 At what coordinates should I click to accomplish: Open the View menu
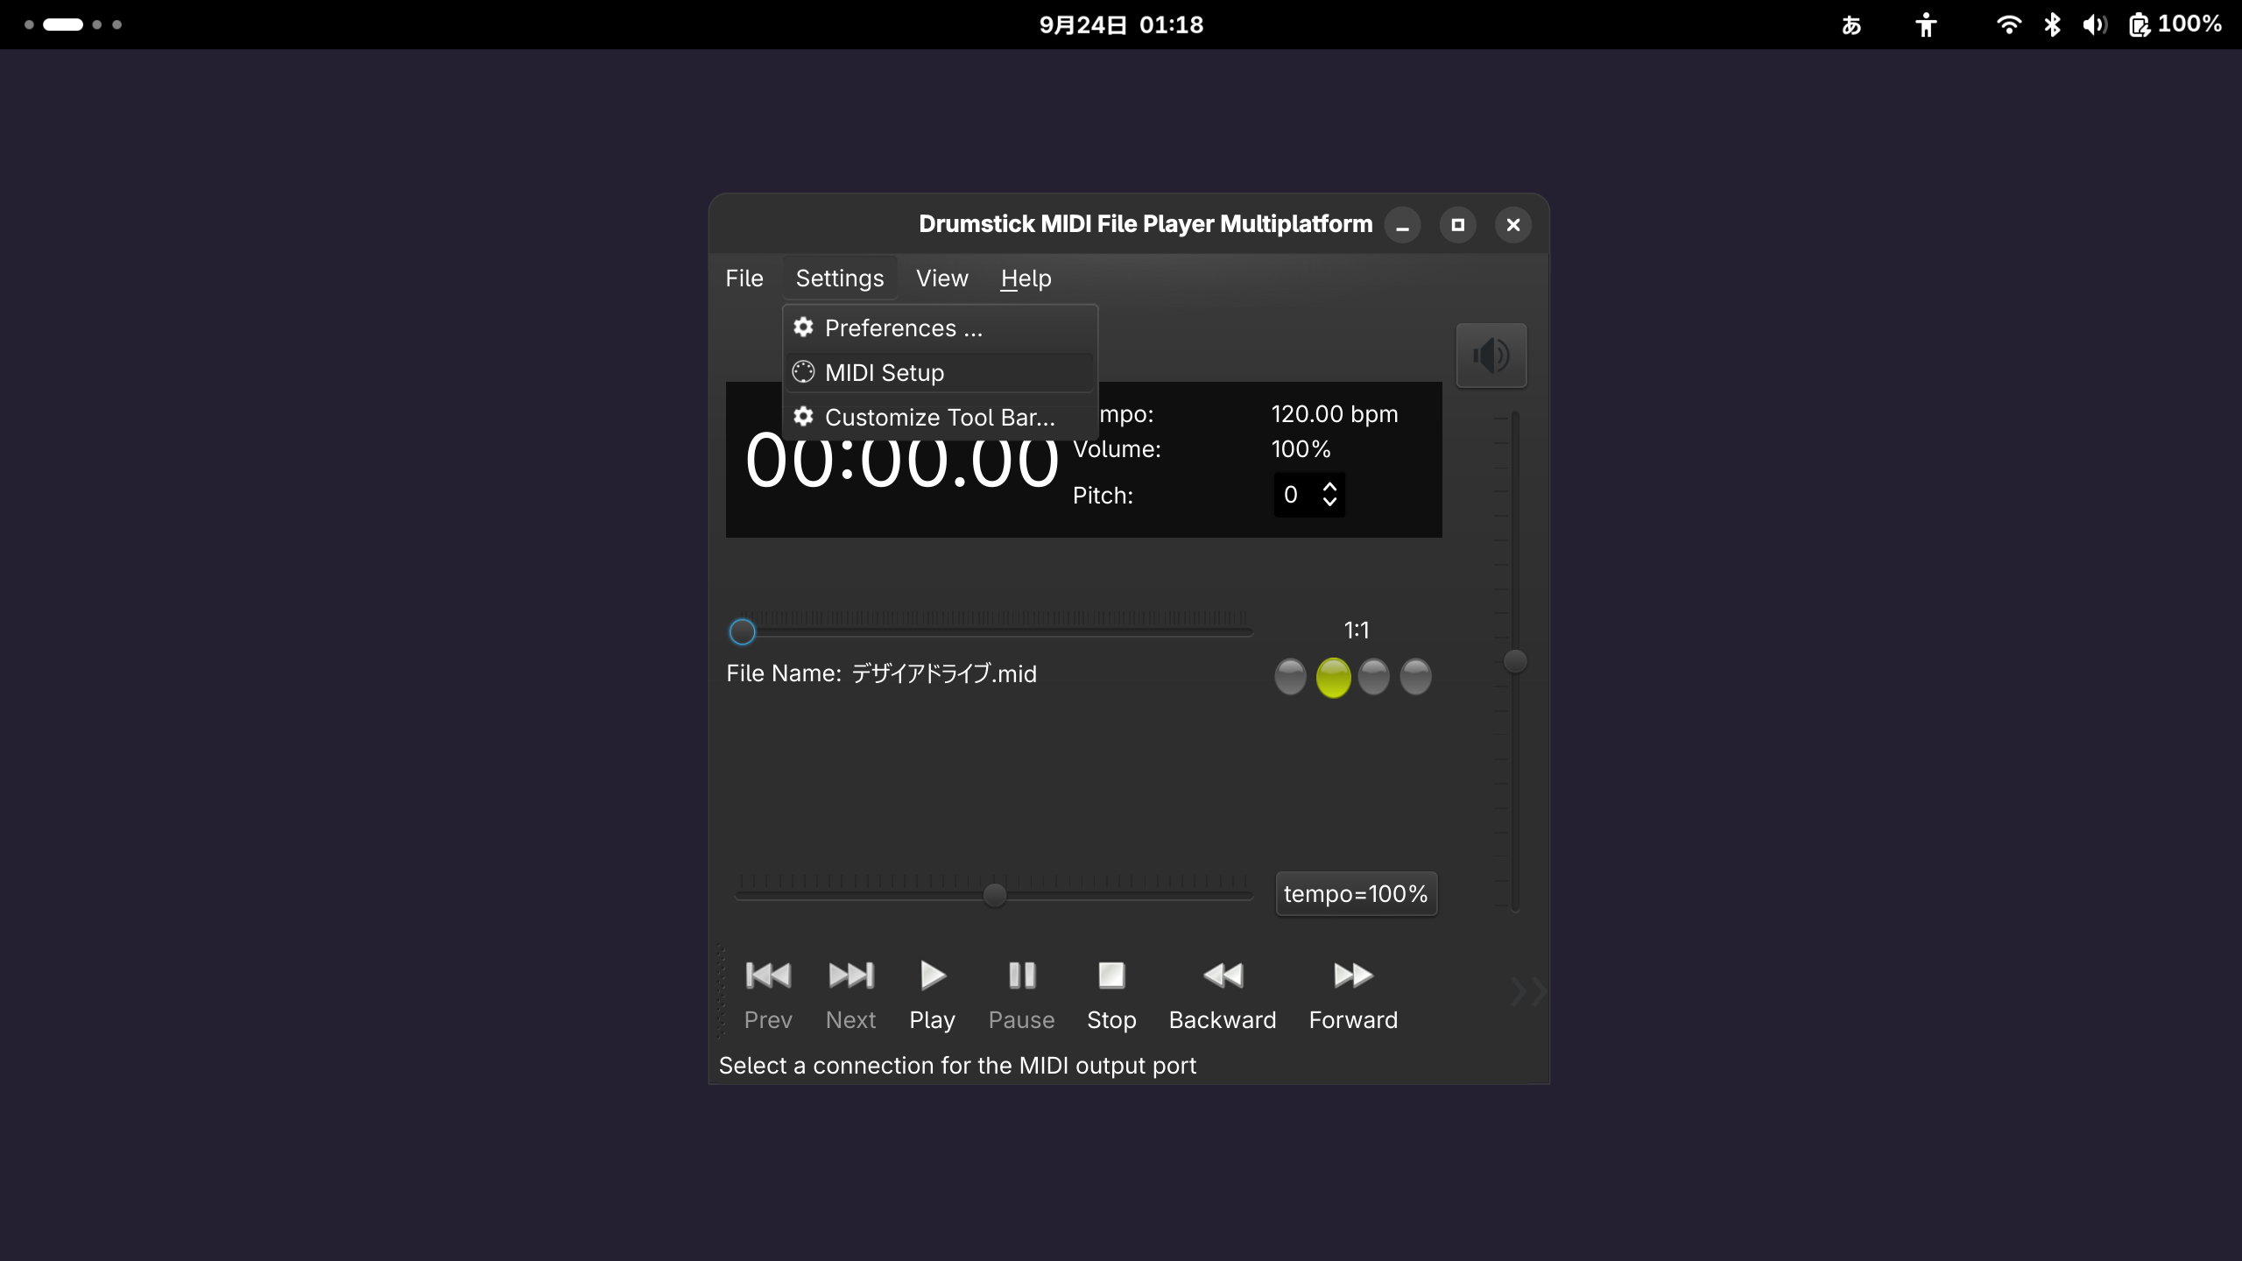point(942,278)
